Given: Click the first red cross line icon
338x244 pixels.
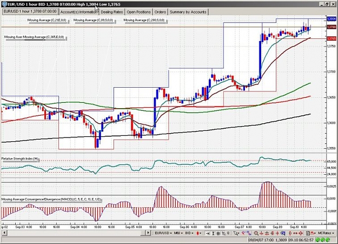Looking at the screenshot, I should coord(262,233).
